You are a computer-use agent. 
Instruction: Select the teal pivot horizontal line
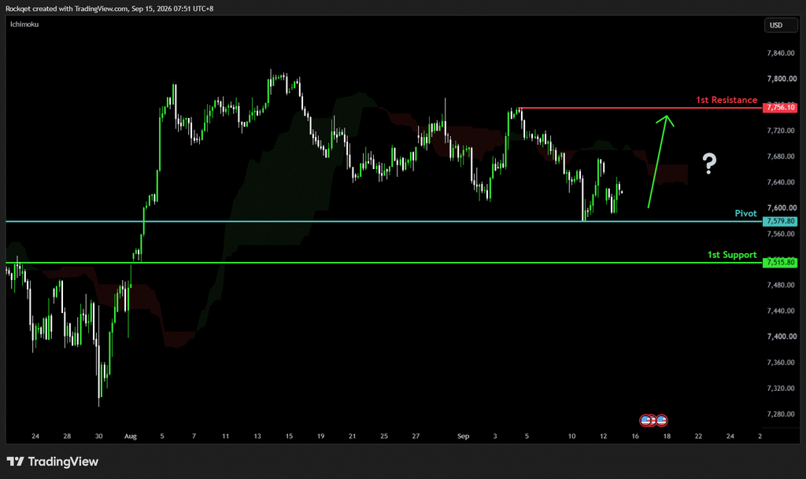[384, 221]
